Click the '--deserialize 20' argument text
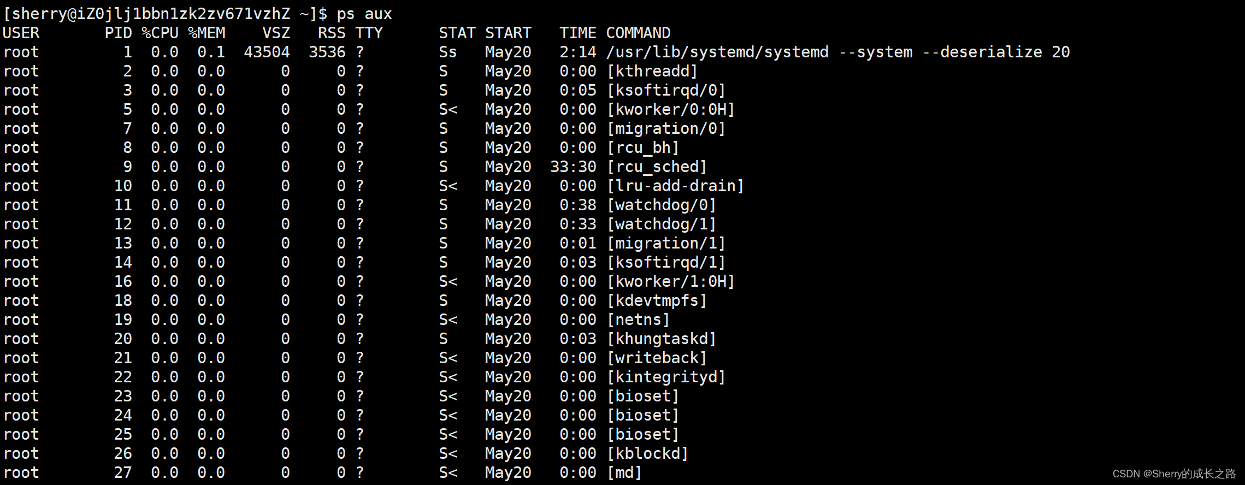This screenshot has width=1245, height=485. pos(996,52)
